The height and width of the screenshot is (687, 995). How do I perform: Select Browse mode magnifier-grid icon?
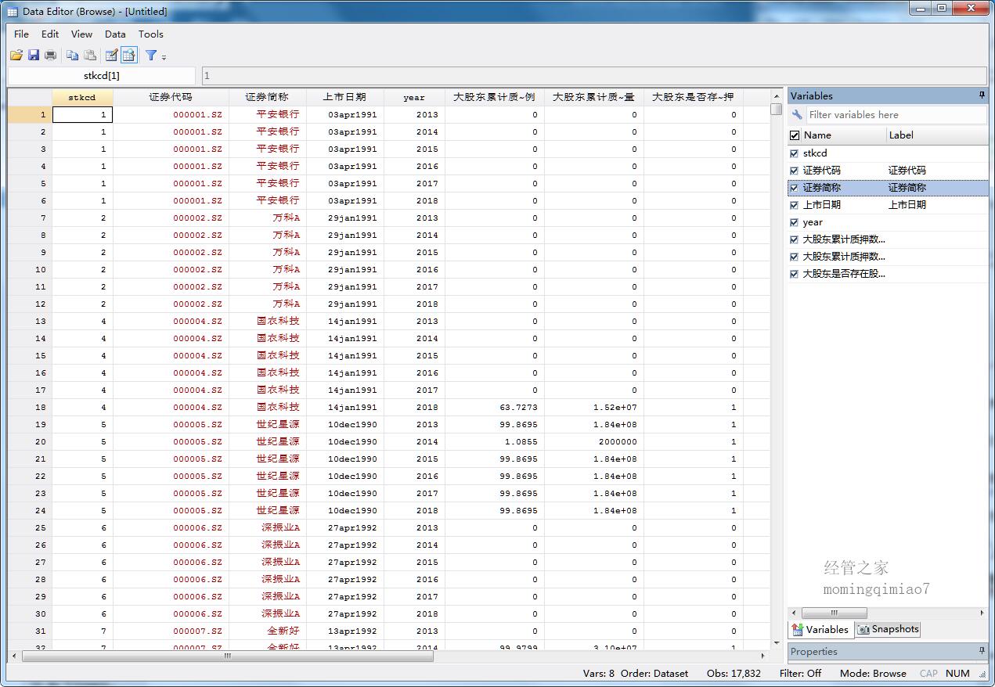(129, 55)
